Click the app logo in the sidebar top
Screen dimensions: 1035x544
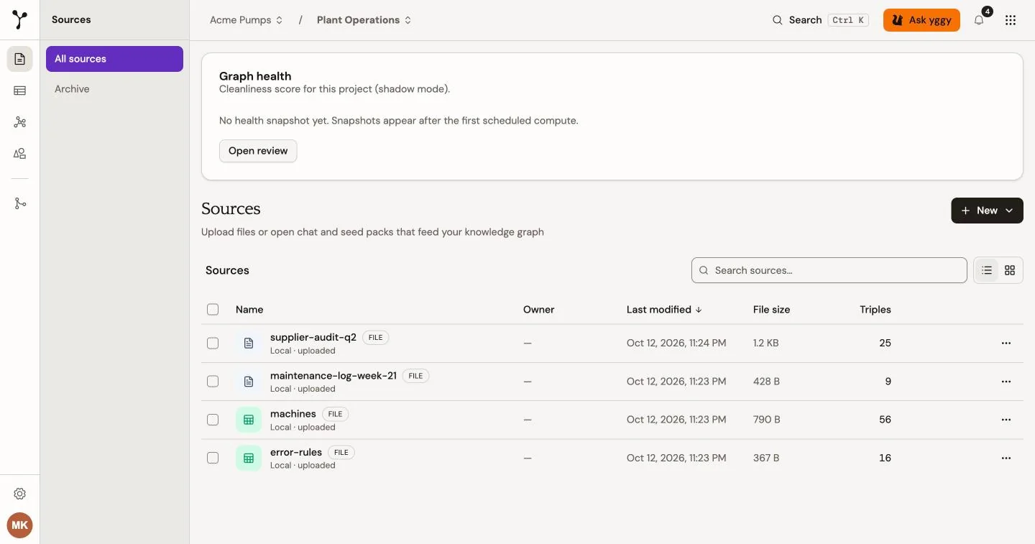20,20
